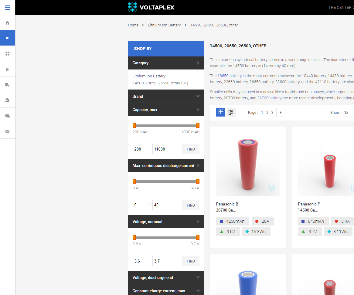Click discharge current slider maximum handle
Image resolution: width=354 pixels, height=295 pixels.
click(x=198, y=181)
